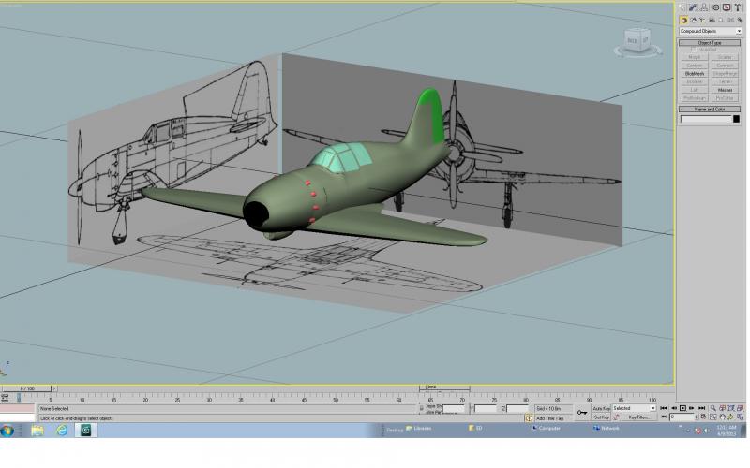This screenshot has width=750, height=468.
Task: Click the Boolean object type button
Action: point(695,81)
